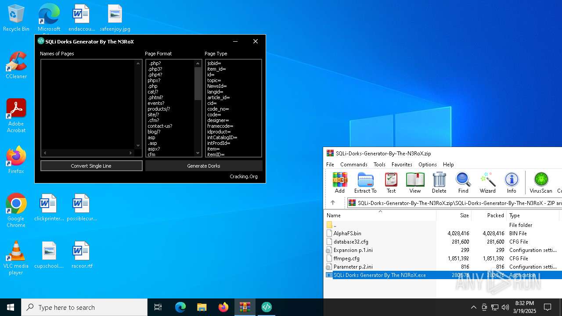Sort WinRAR list by Name column
This screenshot has width=562, height=316.
(x=380, y=215)
